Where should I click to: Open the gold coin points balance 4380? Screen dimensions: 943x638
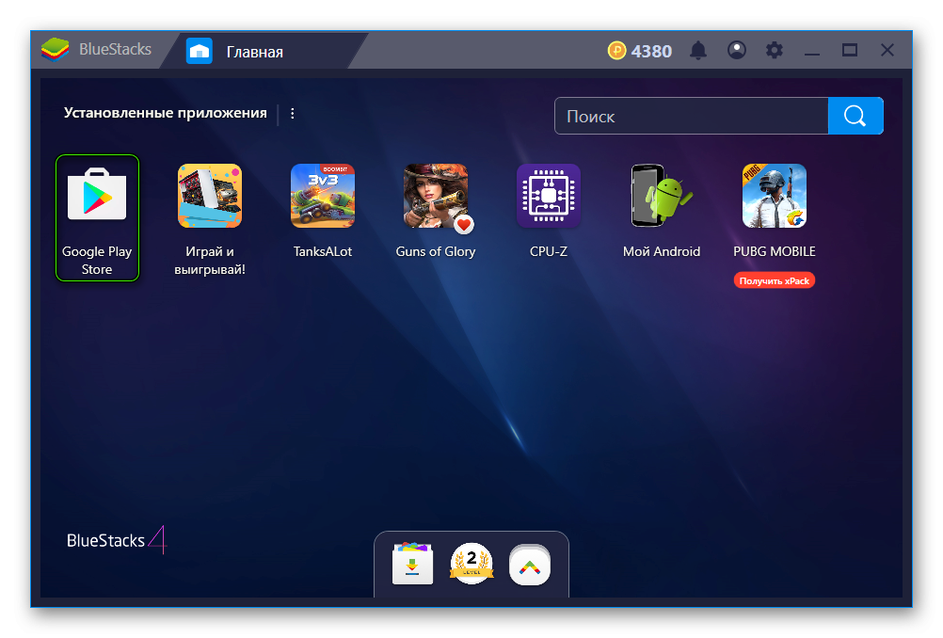639,51
